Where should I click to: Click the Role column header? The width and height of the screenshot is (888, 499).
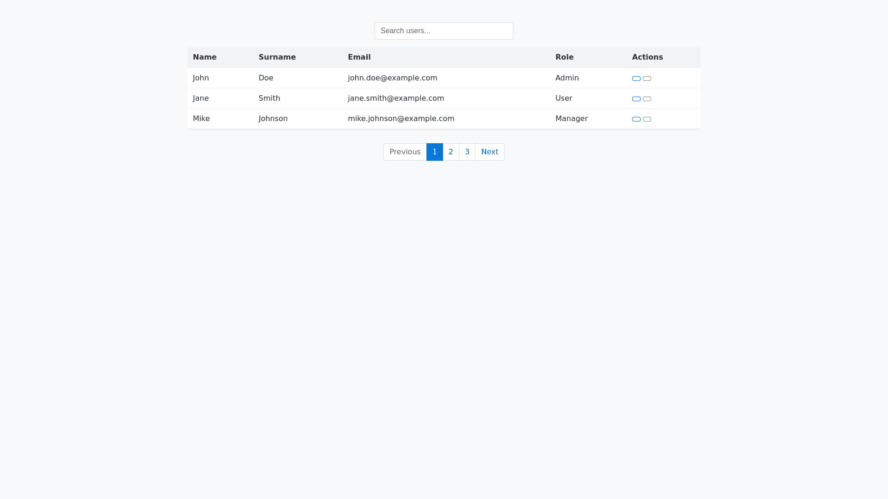[564, 57]
